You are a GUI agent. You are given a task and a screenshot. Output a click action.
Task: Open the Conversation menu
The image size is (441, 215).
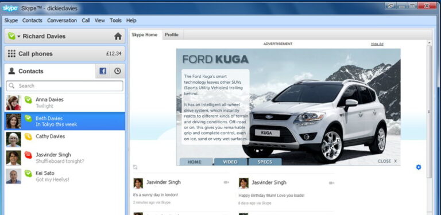coord(62,21)
